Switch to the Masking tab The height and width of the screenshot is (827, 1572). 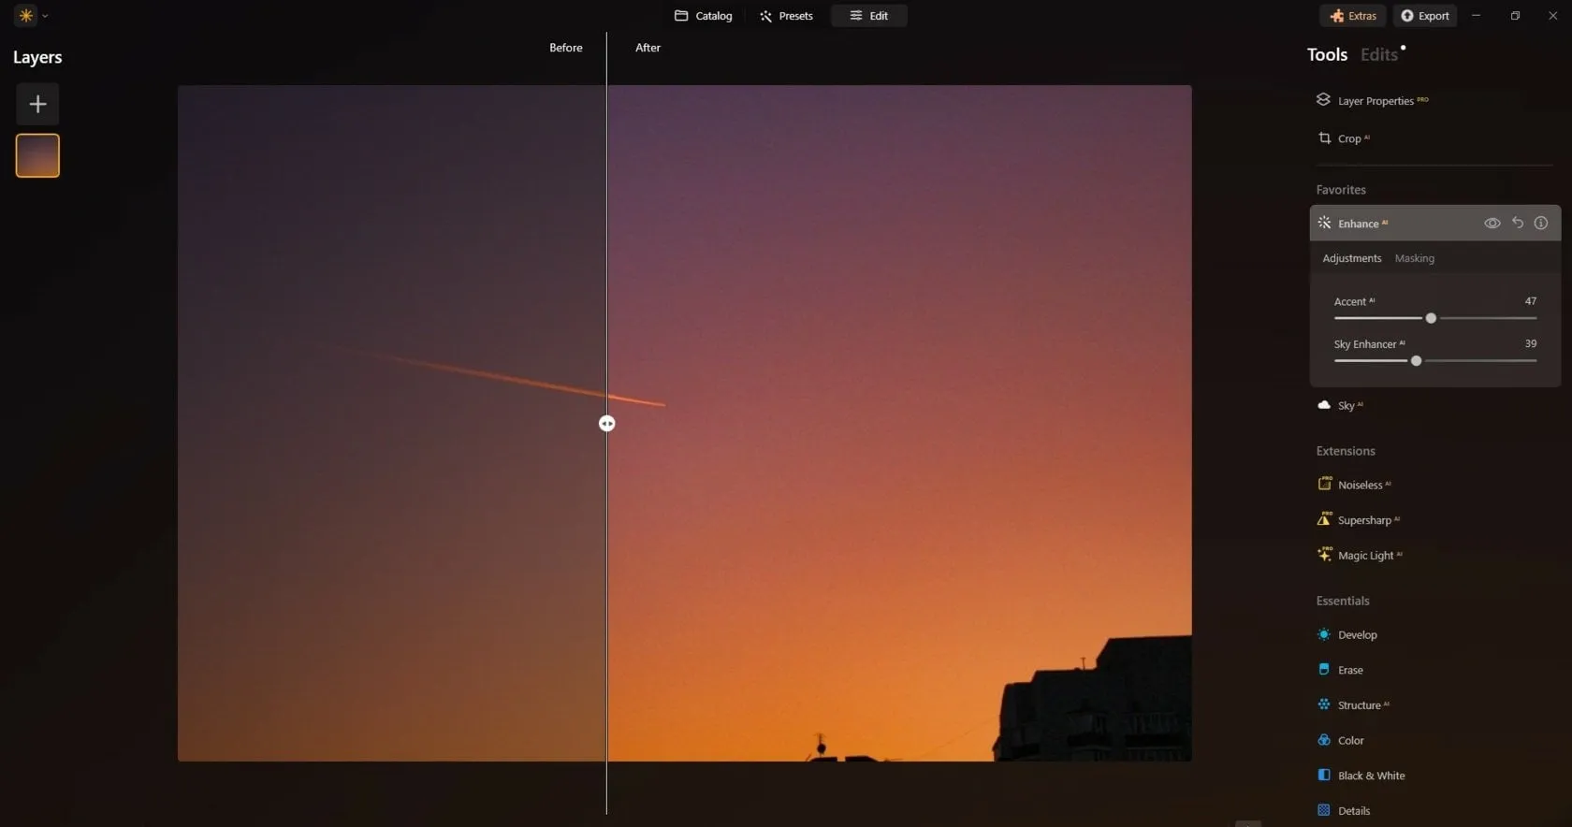(1414, 258)
